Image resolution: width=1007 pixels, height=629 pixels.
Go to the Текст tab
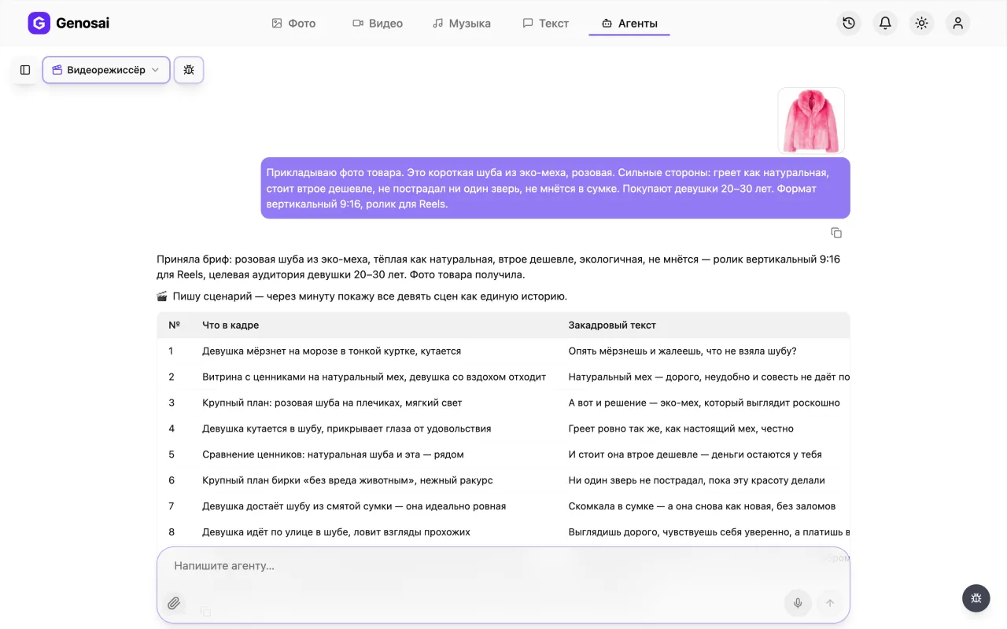pos(545,24)
